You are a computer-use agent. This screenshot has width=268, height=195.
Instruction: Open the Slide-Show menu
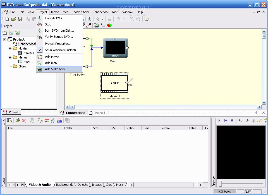pyautogui.click(x=81, y=12)
